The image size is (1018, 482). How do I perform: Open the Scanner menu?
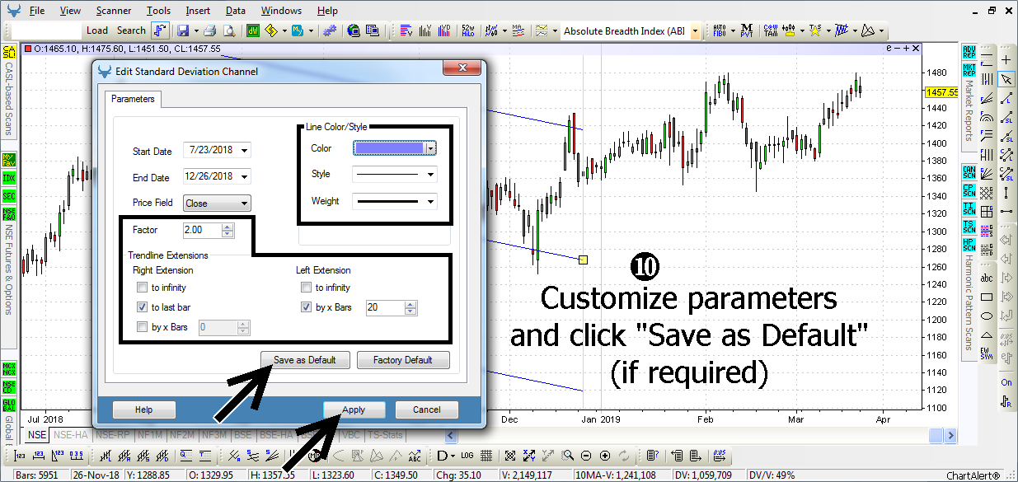113,11
